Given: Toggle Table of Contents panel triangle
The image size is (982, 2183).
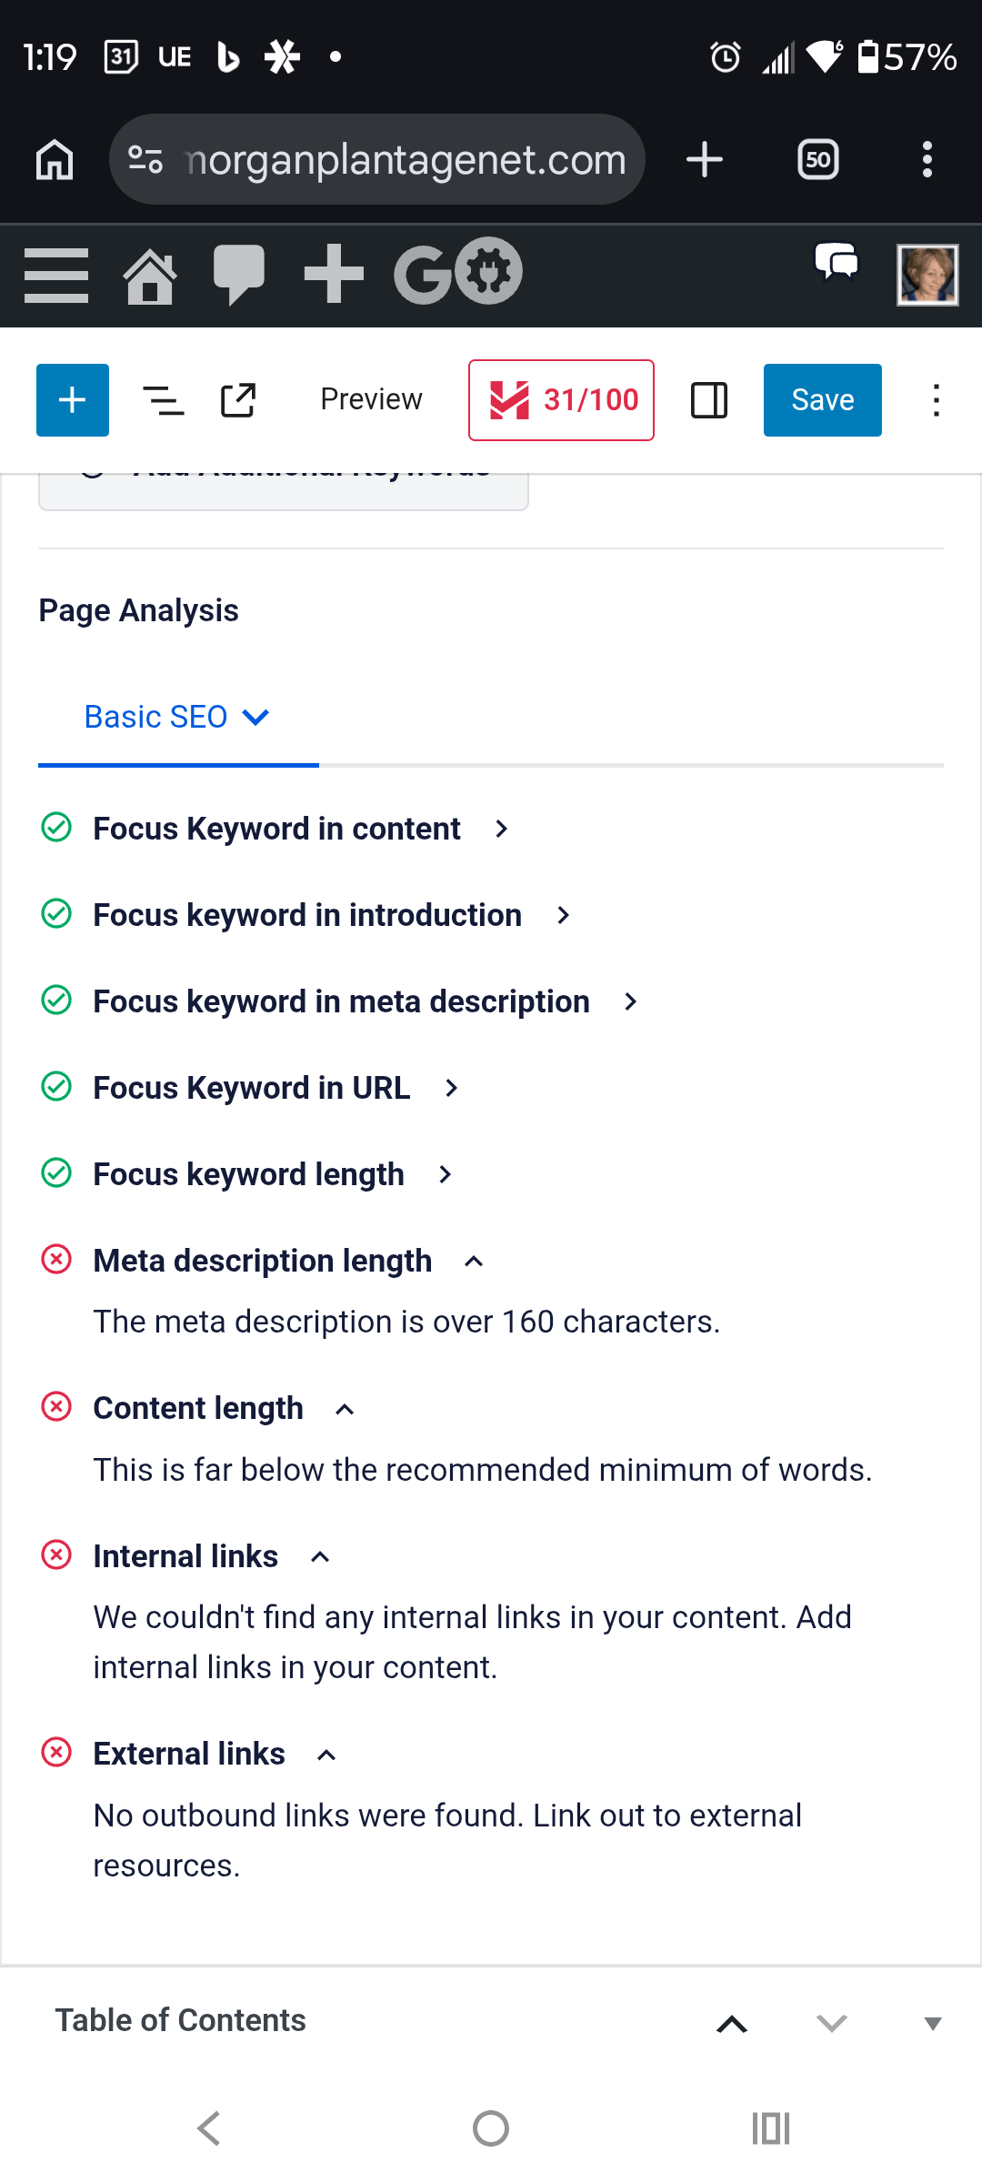Looking at the screenshot, I should coord(932,2024).
